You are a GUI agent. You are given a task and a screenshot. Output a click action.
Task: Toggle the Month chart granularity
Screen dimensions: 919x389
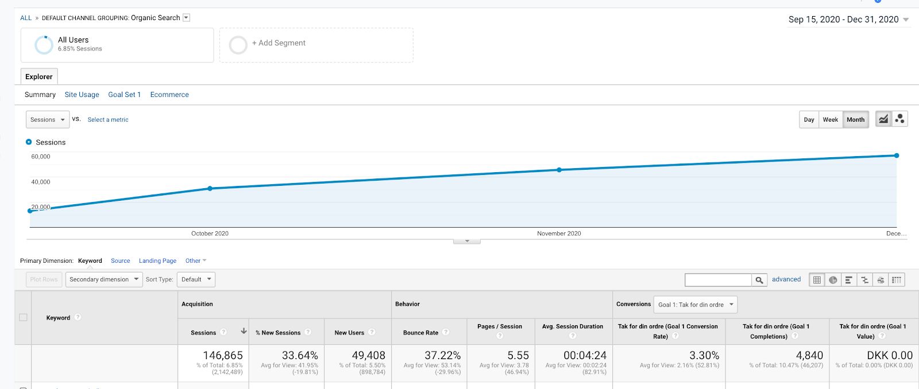point(855,119)
